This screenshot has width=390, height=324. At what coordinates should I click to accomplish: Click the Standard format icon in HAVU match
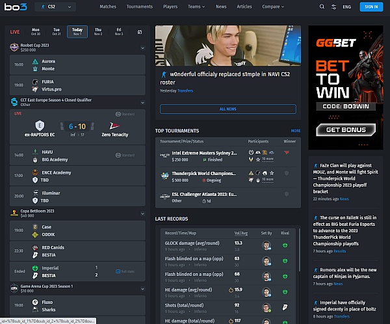point(118,155)
